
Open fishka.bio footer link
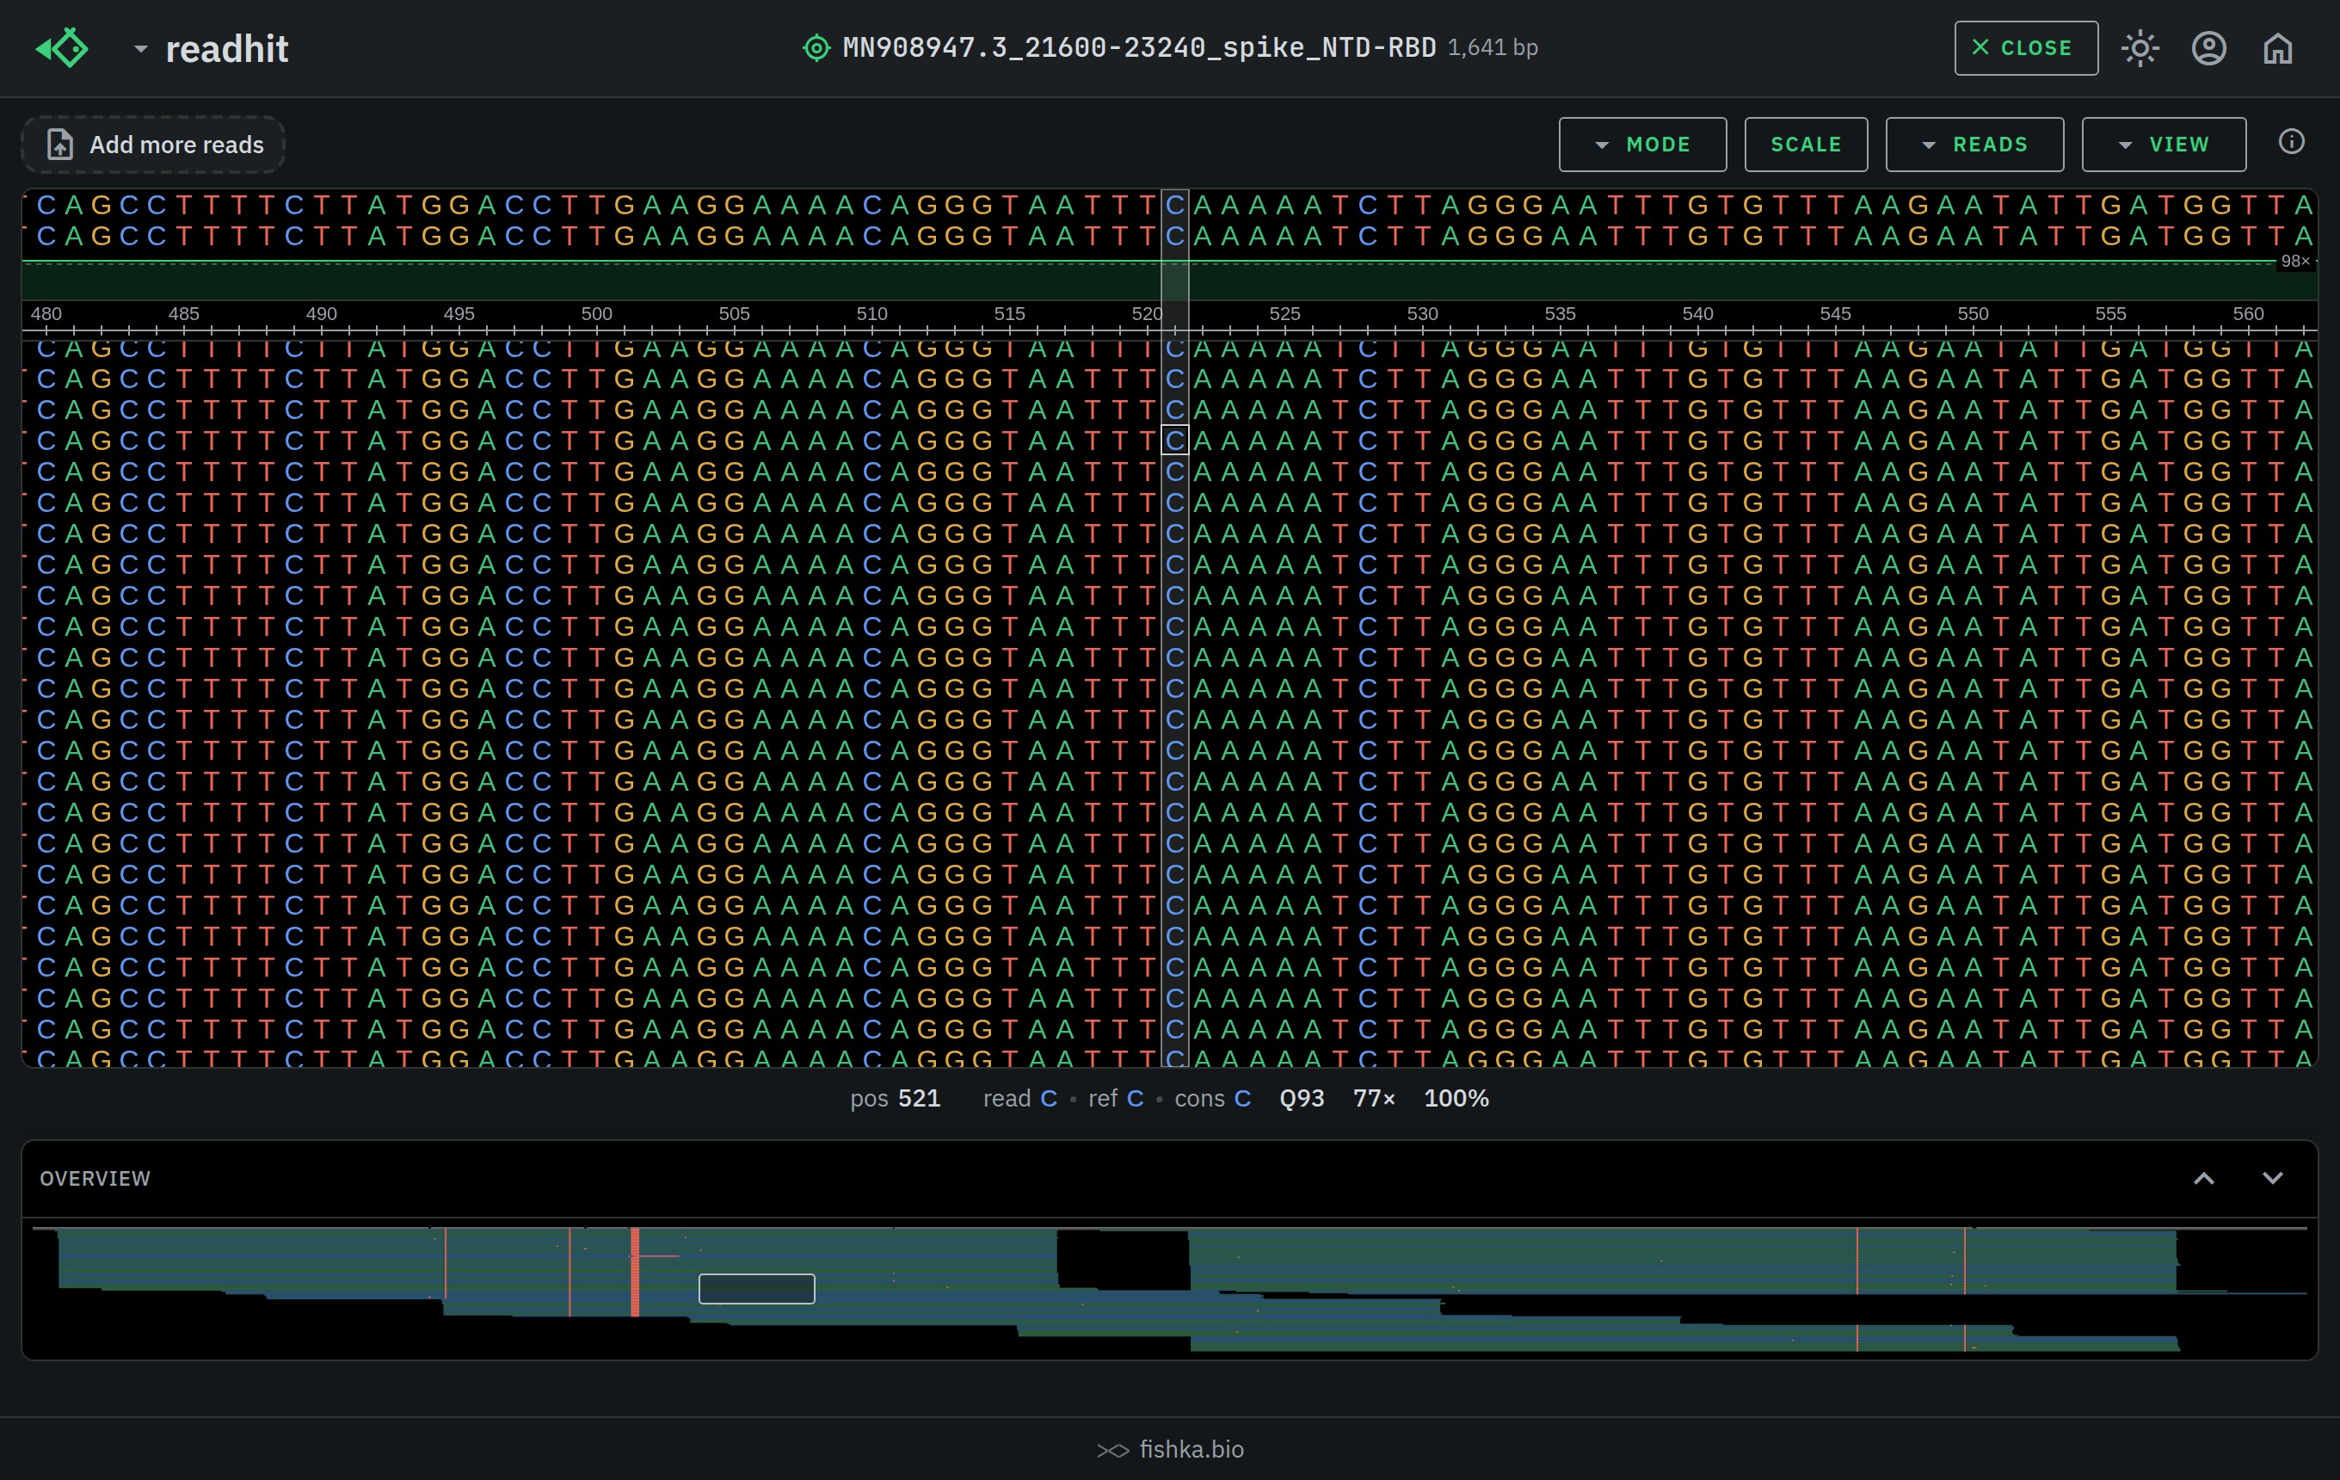pyautogui.click(x=1170, y=1449)
